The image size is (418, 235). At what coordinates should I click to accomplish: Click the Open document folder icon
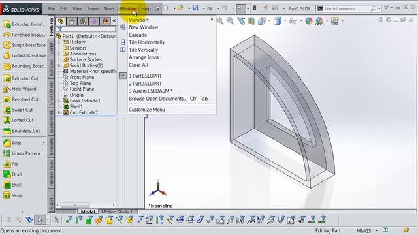[180, 8]
